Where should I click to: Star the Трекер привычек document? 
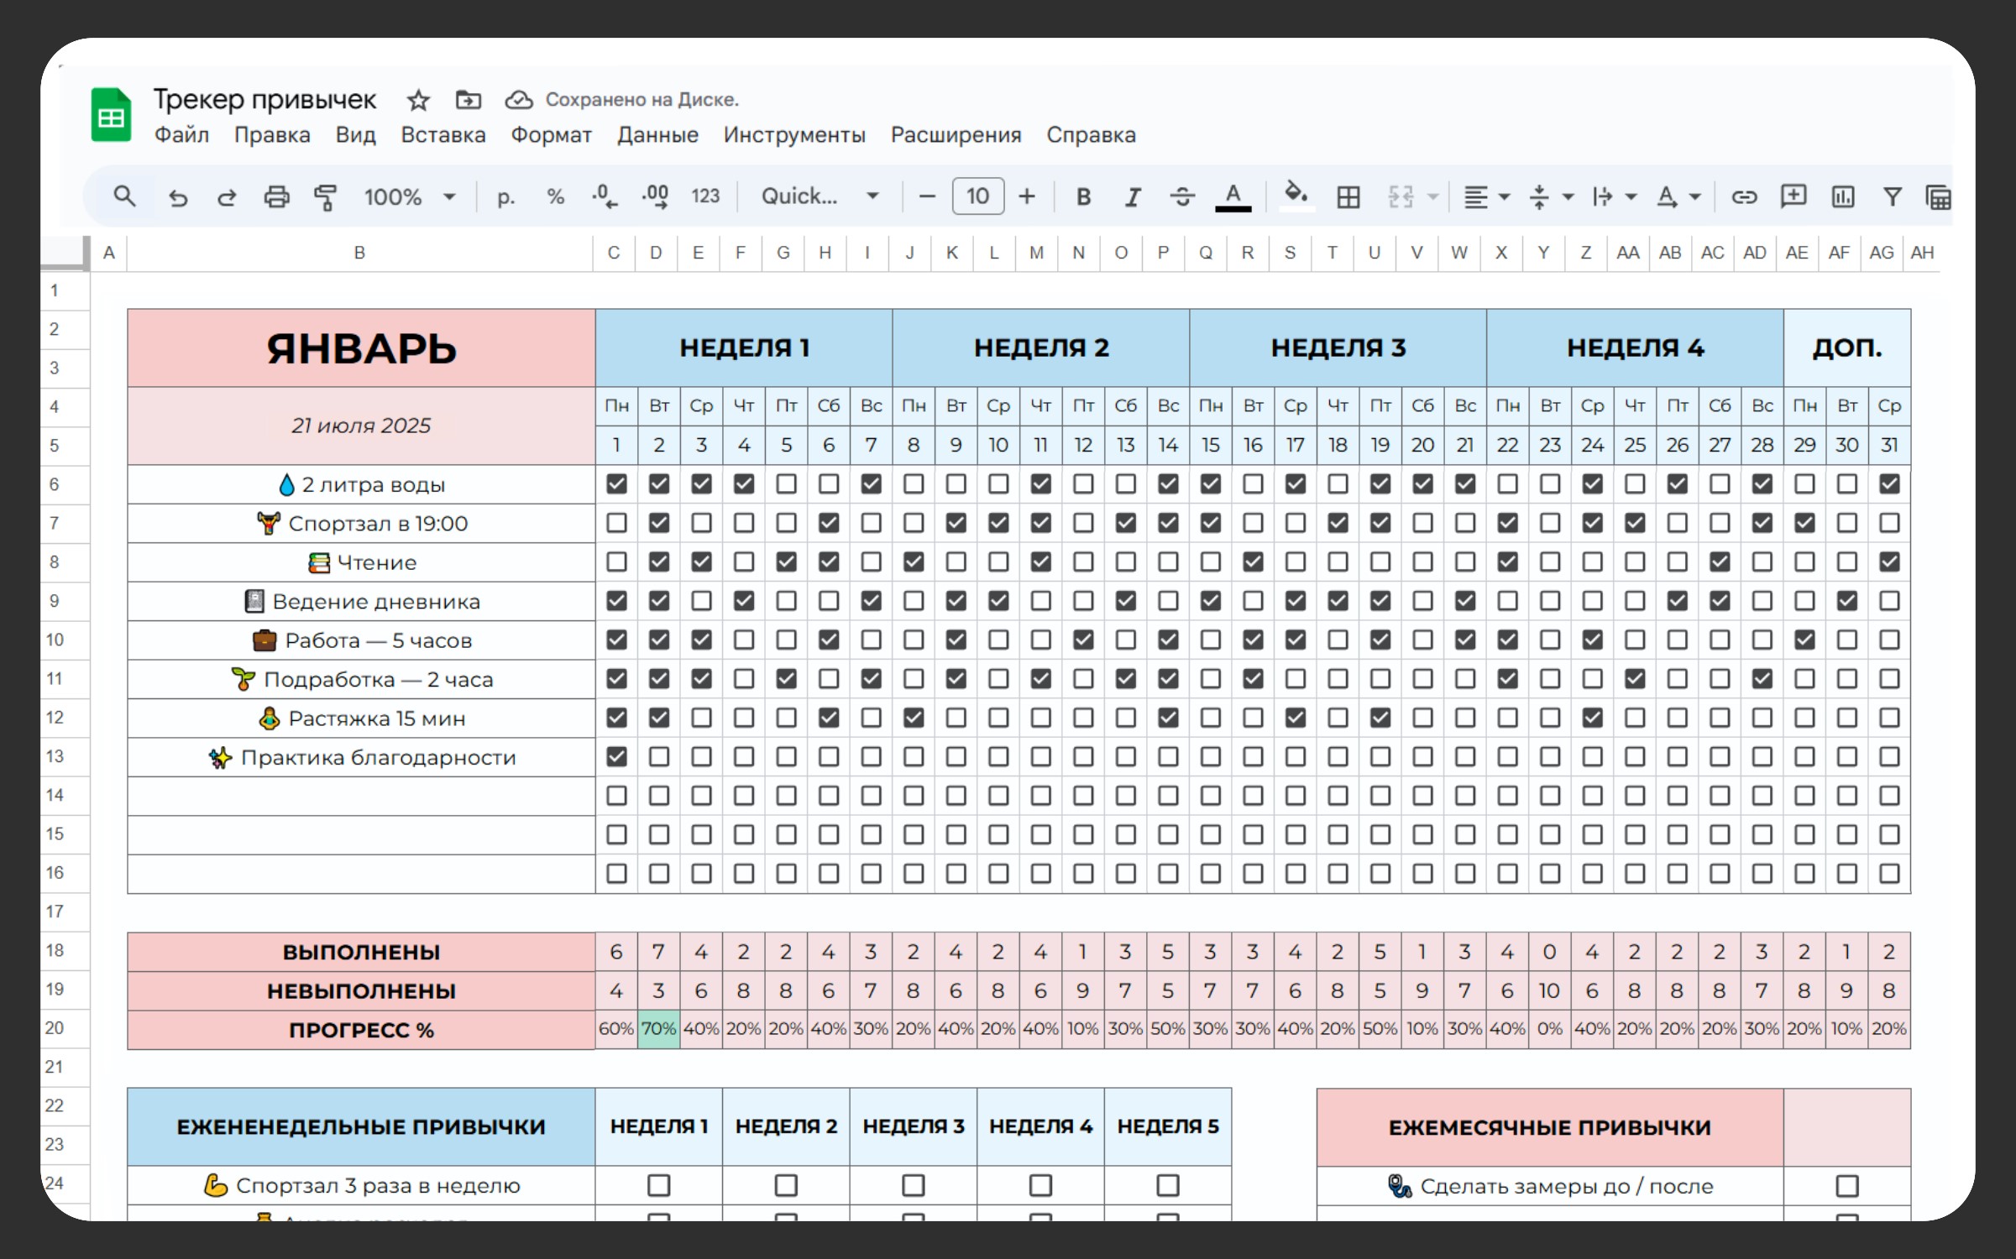click(418, 101)
